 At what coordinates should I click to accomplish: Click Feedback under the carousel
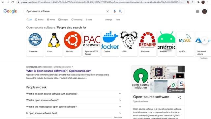203,58
